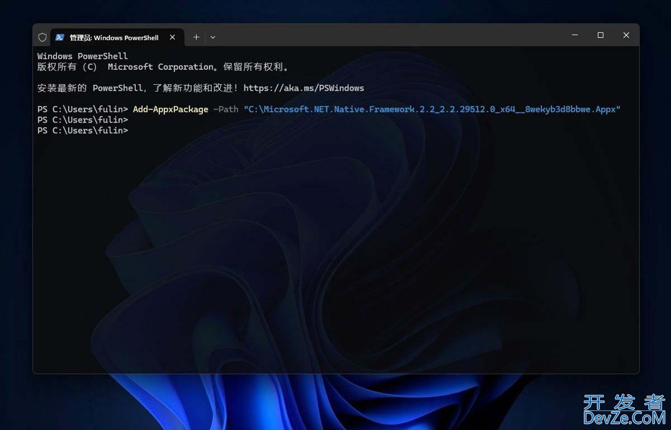Click the -Path parameter text
The height and width of the screenshot is (430, 671).
point(226,109)
